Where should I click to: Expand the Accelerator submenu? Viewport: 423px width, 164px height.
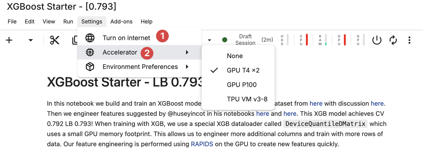pyautogui.click(x=139, y=52)
